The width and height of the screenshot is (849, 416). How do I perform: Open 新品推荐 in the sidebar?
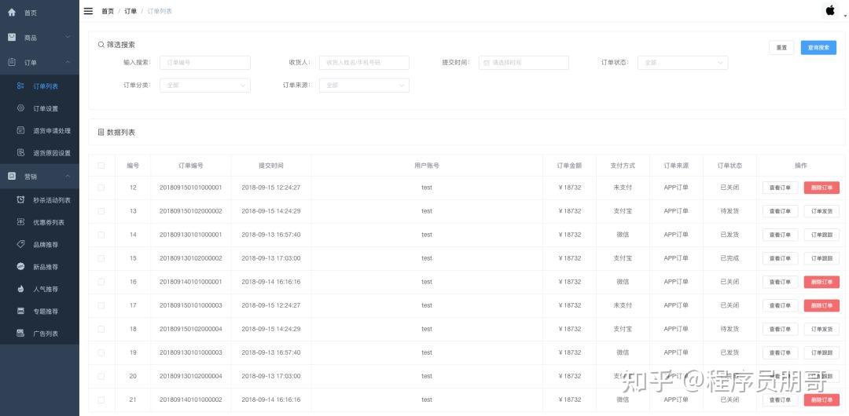[39, 267]
